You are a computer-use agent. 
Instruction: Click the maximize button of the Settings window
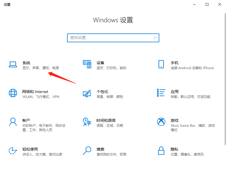(207, 4)
